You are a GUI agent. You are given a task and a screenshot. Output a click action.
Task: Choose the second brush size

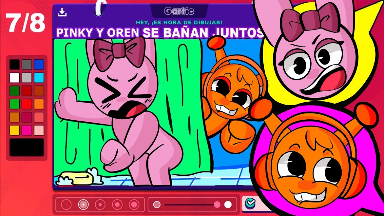[83, 205]
